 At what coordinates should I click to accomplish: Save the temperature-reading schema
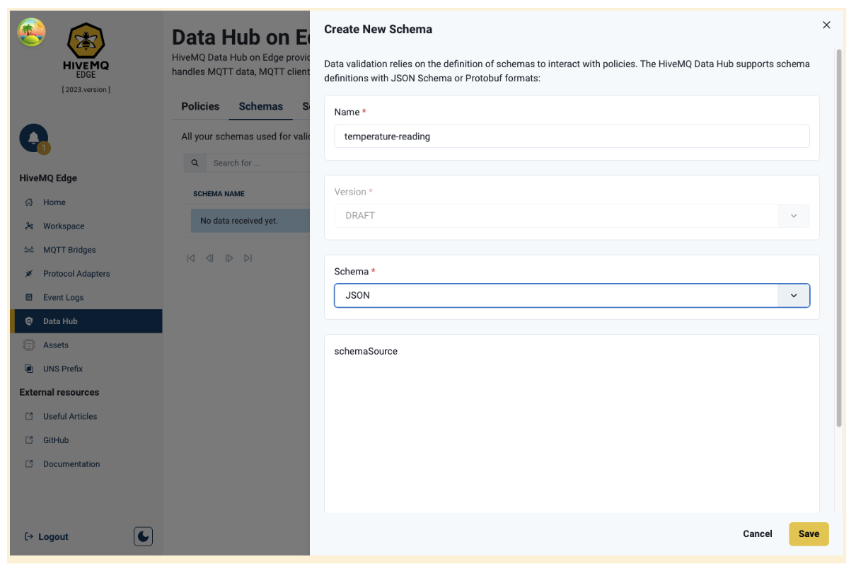coord(809,534)
